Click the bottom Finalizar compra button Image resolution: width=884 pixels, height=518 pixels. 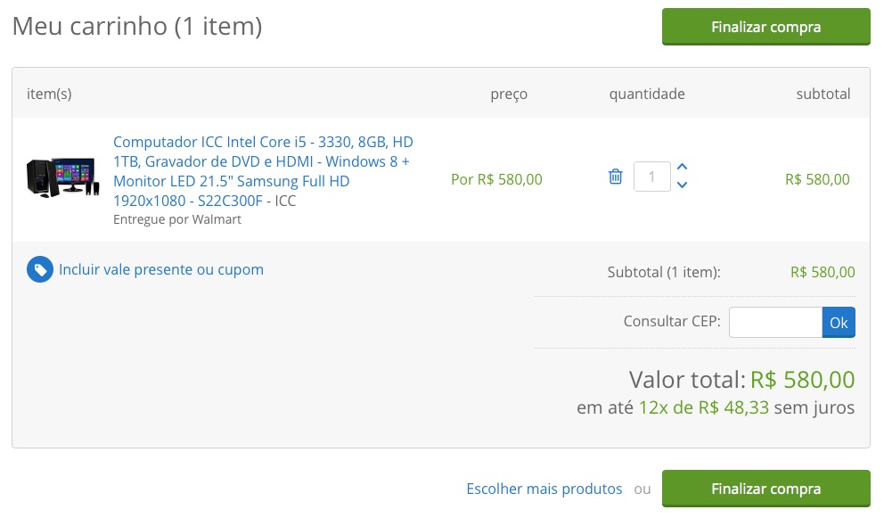pos(765,489)
